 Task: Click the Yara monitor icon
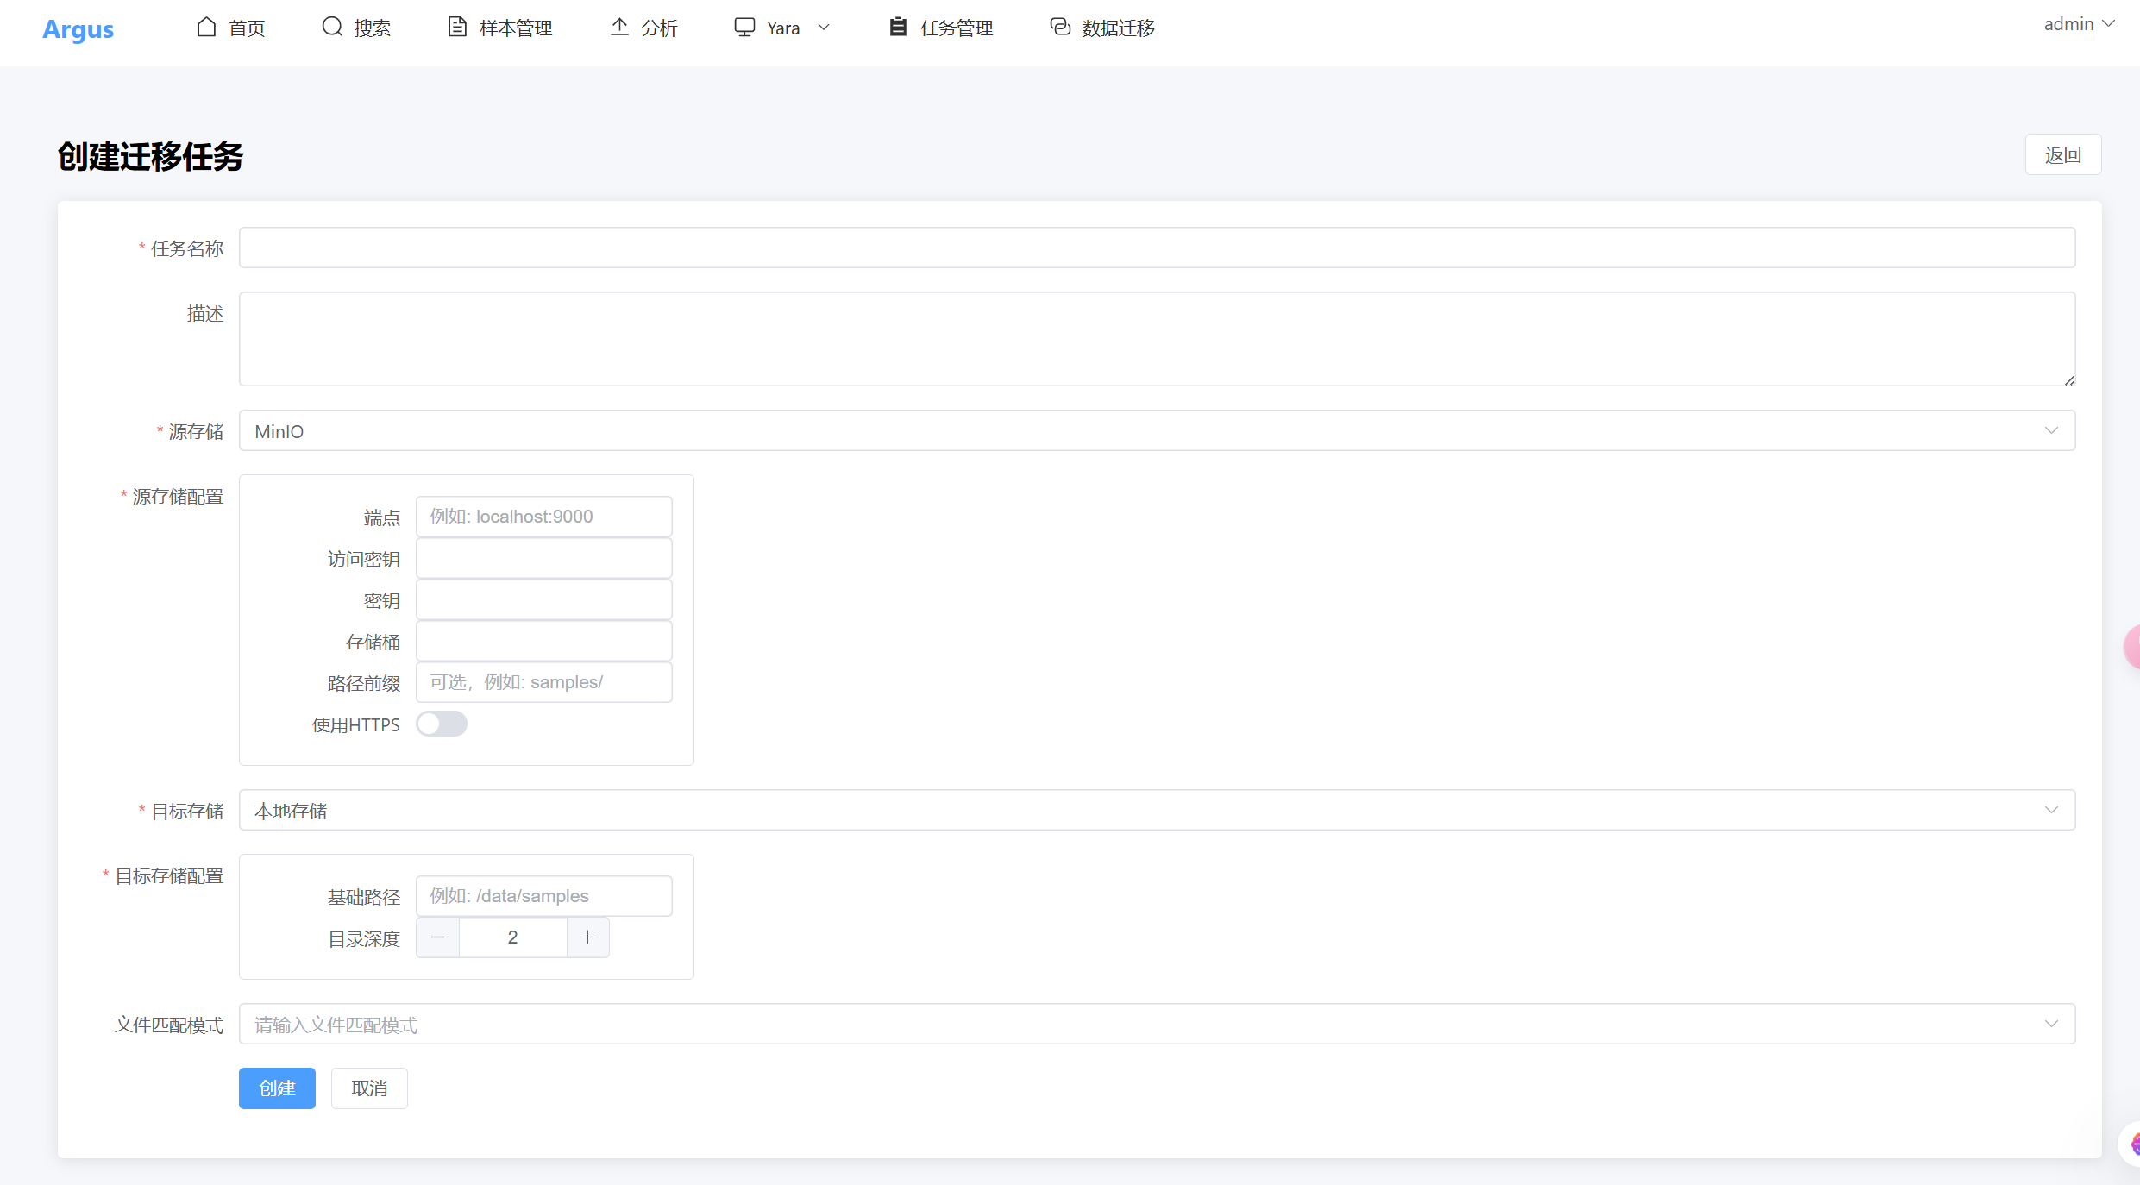(744, 27)
